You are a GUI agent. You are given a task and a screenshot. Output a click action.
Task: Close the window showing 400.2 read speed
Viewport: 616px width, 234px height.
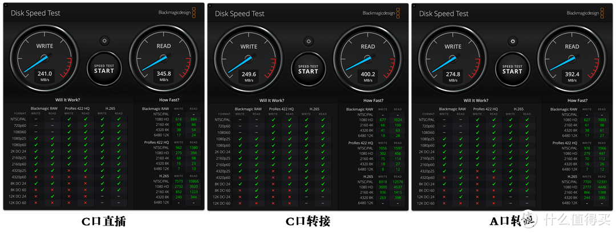pyautogui.click(x=209, y=5)
